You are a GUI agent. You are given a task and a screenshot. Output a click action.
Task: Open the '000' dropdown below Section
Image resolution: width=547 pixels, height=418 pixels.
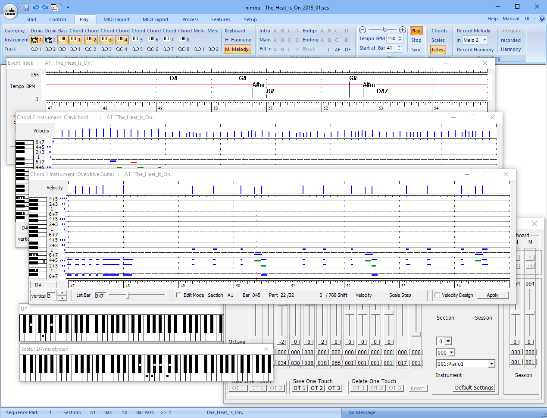(452, 352)
